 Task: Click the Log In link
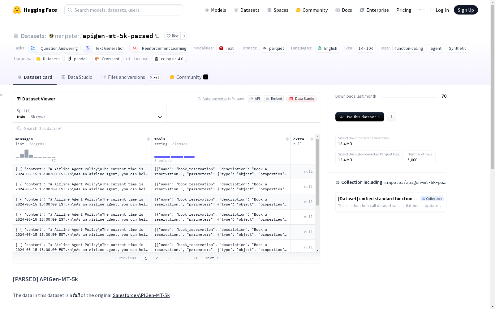[442, 10]
